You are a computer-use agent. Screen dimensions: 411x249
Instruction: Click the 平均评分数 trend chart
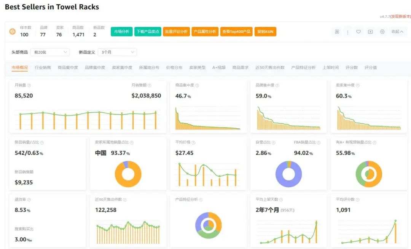369,232
